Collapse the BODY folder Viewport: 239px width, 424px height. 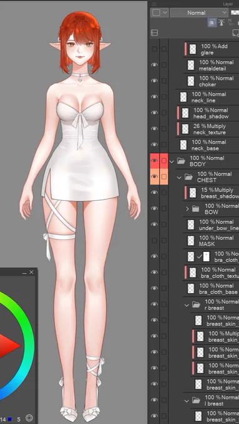pos(172,161)
